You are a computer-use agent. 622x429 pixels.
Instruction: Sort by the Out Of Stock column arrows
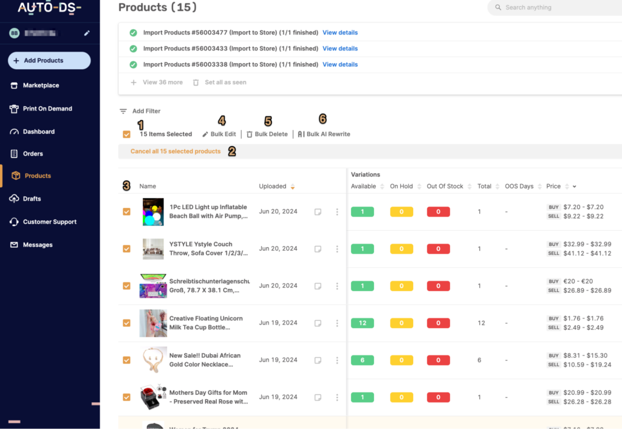pyautogui.click(x=470, y=187)
